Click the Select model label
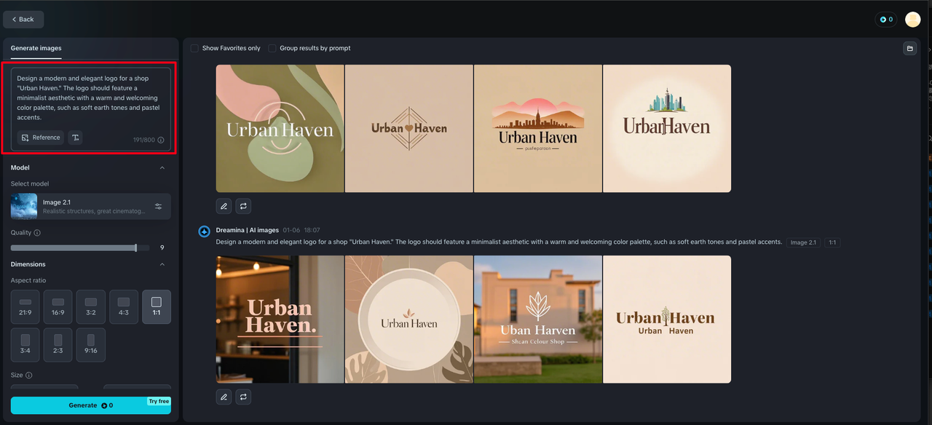 click(x=30, y=184)
